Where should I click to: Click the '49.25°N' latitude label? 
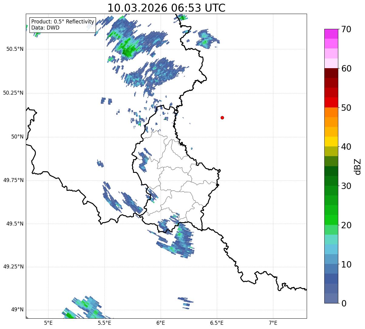pos(13,267)
